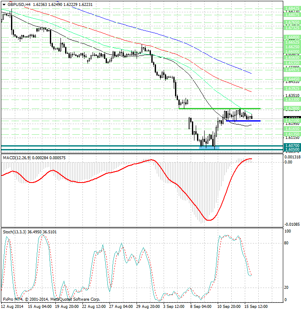Click the 1.63925 price level label
Viewport: 301px width, 310px height.
pos(292,88)
